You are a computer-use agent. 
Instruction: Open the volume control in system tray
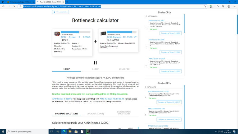[x=222, y=132]
